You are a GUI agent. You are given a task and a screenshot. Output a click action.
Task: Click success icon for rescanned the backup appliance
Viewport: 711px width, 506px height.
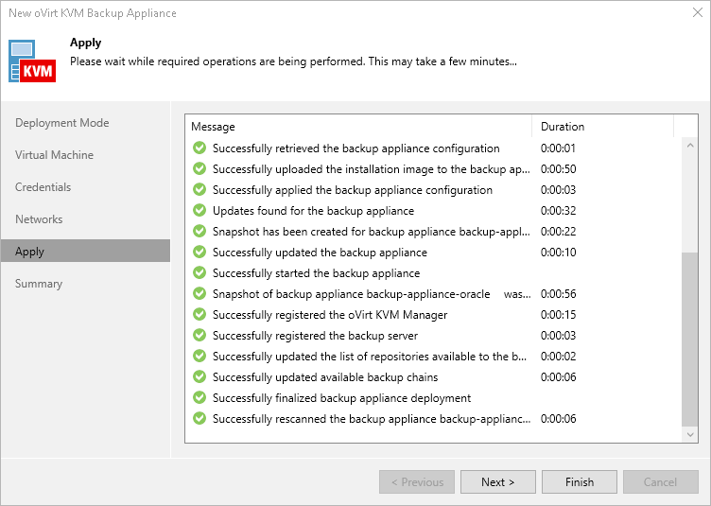coord(199,418)
